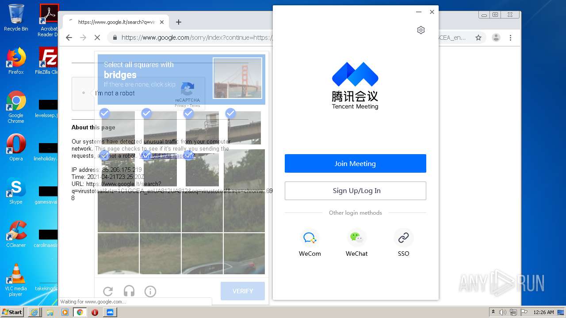Select the google.lt search tab
Screen dimensions: 566x318
(x=116, y=22)
